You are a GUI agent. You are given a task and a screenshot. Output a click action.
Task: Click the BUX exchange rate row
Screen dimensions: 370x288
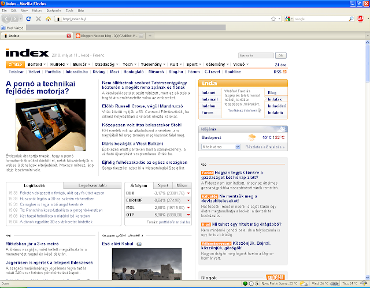pos(158,193)
